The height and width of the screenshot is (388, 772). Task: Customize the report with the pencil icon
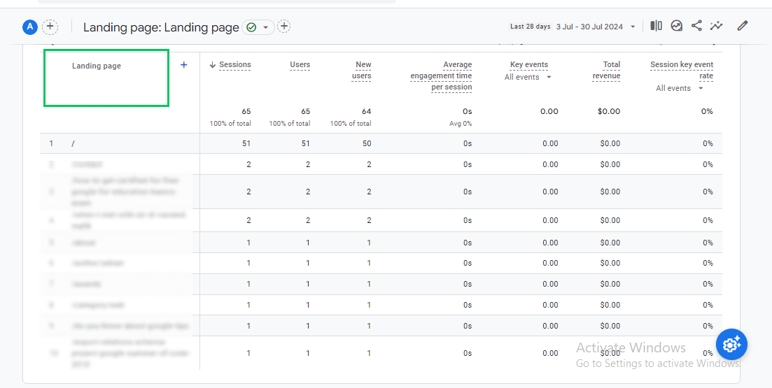click(743, 26)
